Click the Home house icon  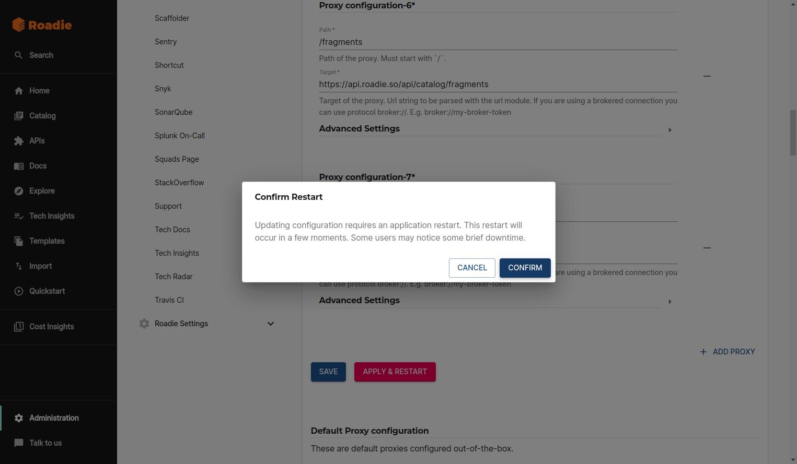coord(19,91)
